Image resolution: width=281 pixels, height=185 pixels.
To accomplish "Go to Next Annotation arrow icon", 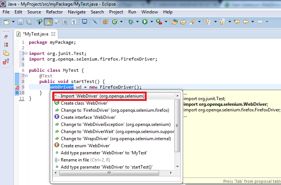I will 208,22.
